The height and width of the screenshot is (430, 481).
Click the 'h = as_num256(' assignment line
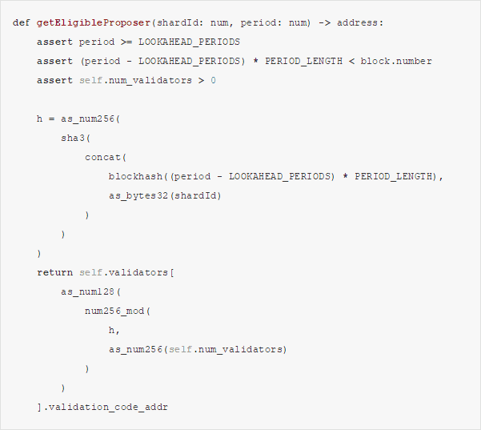[78, 119]
